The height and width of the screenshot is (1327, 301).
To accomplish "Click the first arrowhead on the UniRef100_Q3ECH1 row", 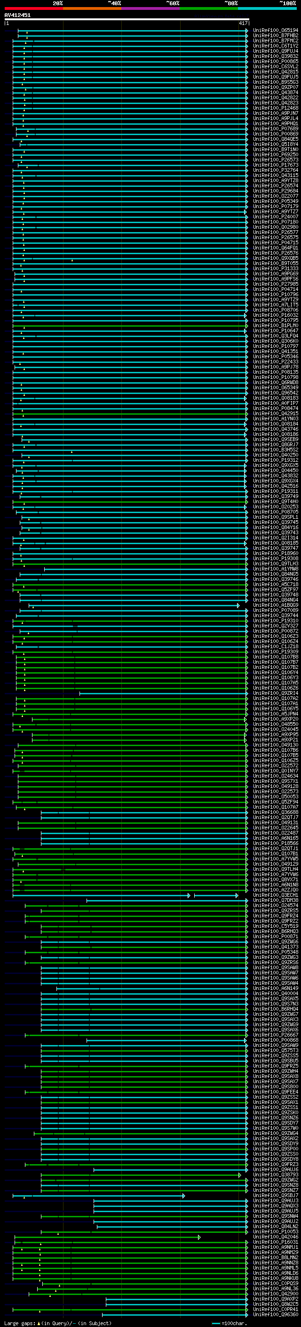I will (x=189, y=881).
